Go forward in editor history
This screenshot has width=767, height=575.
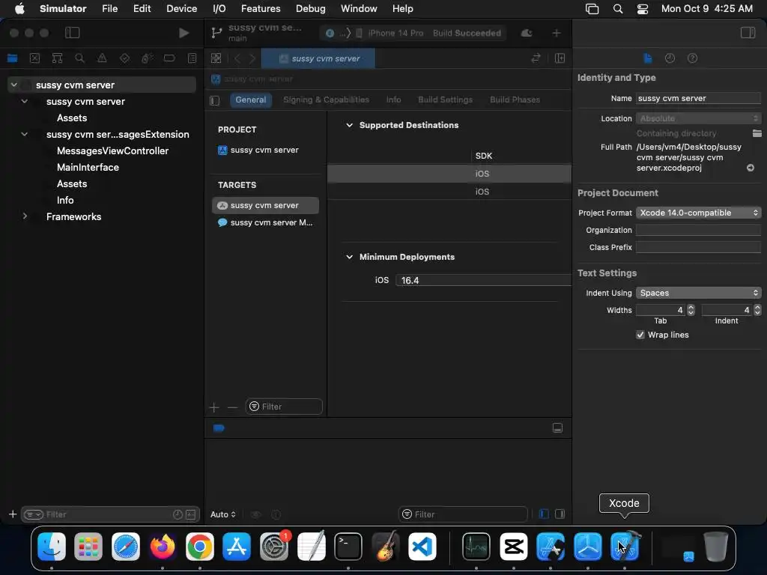252,58
